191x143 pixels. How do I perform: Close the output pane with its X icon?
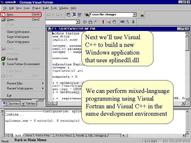click(x=2, y=111)
